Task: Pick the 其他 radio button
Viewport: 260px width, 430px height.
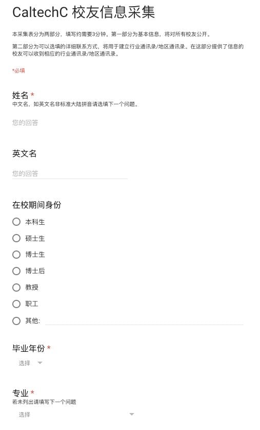Action: pos(16,320)
